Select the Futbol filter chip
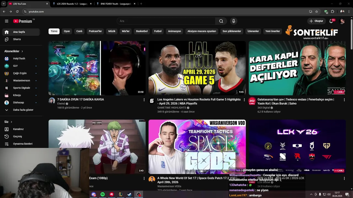The width and height of the screenshot is (353, 198). (158, 31)
